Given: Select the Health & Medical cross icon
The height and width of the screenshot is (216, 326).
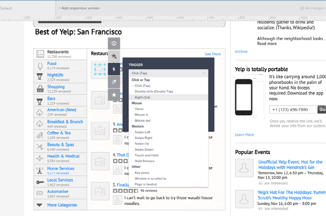Looking at the screenshot, I should 39,158.
